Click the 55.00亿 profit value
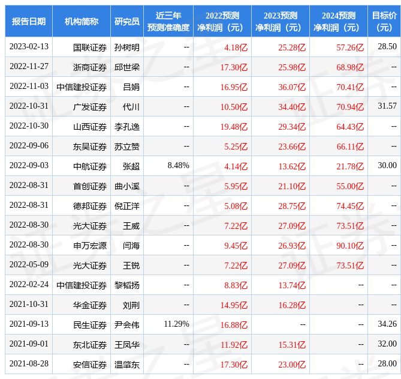 350,186
